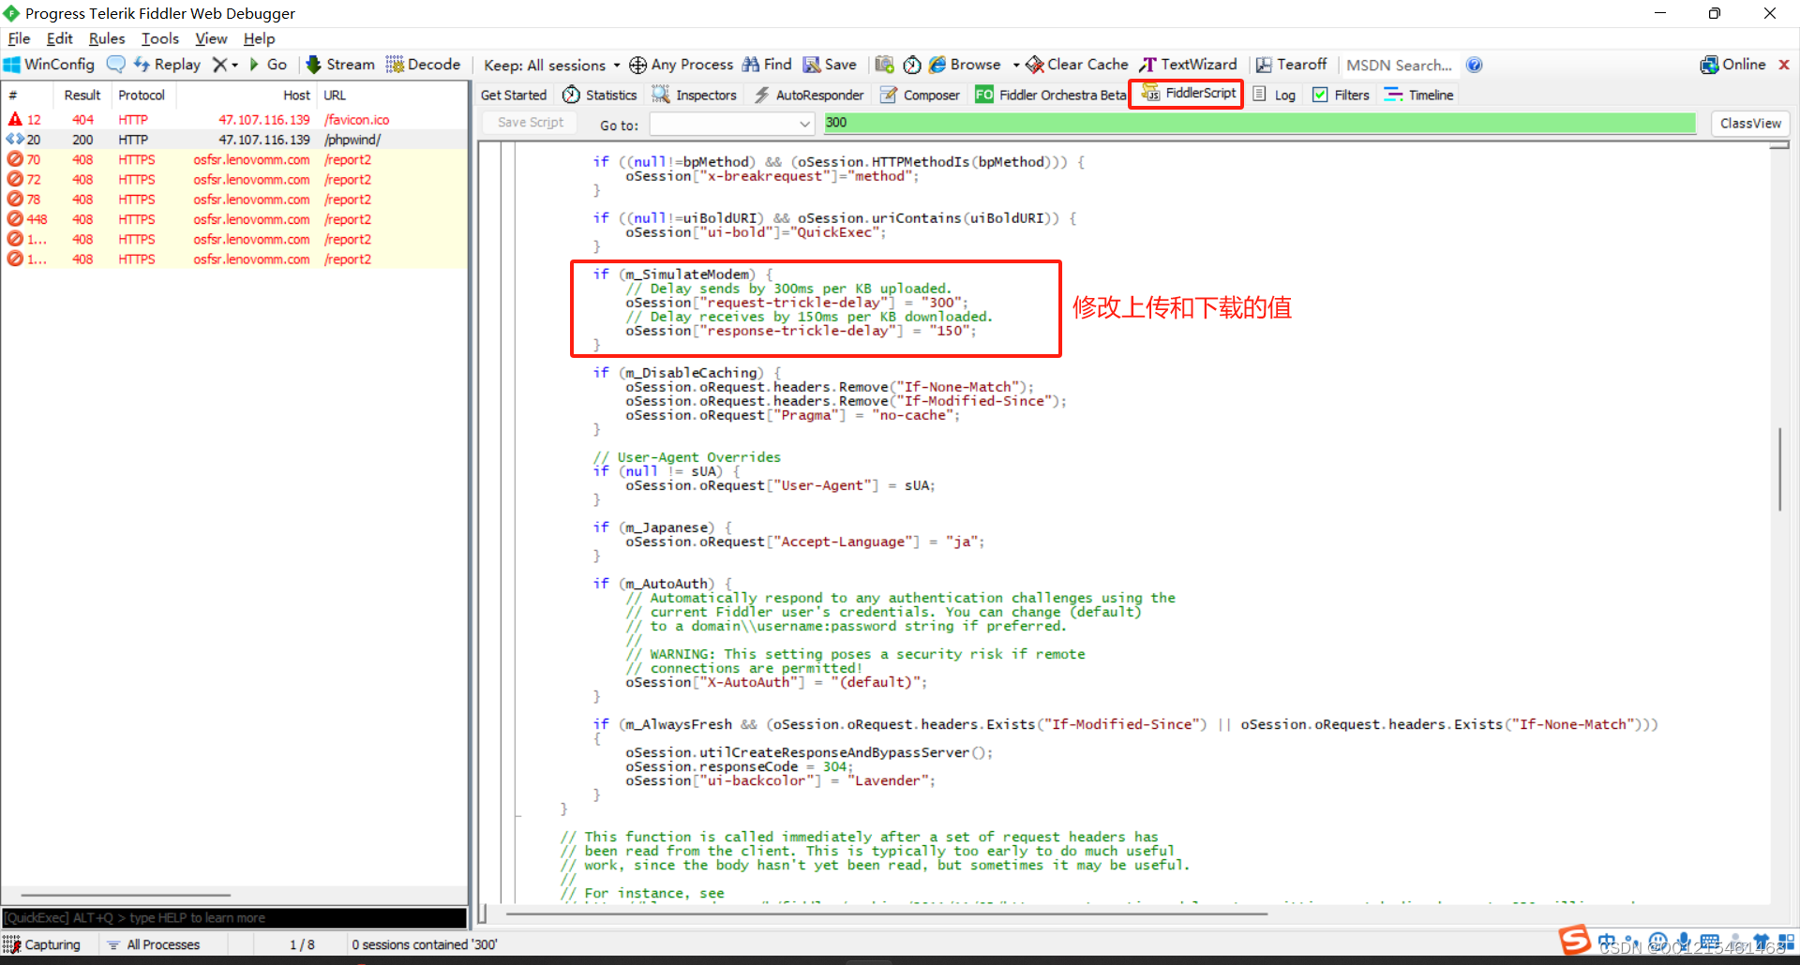
Task: Toggle the Decode option
Action: click(x=423, y=65)
